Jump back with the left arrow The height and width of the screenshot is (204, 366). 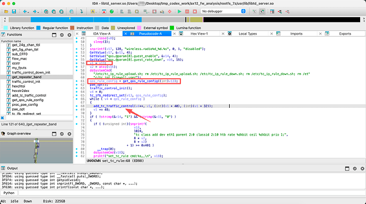[x=24, y=12]
